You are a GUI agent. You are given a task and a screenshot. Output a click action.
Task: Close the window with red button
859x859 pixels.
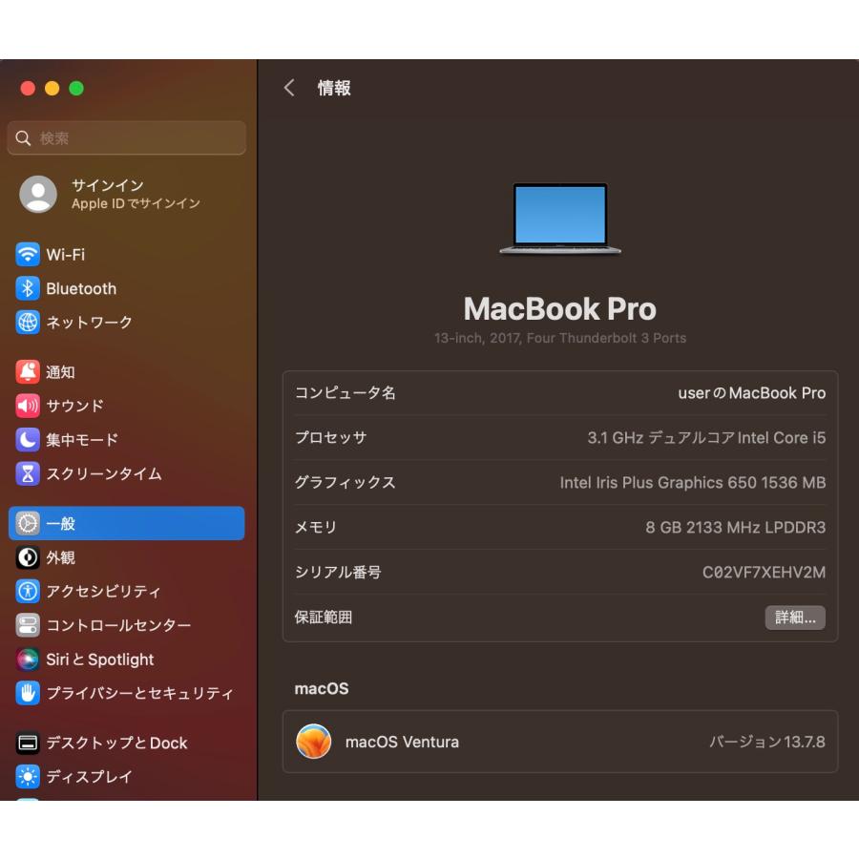(x=28, y=88)
